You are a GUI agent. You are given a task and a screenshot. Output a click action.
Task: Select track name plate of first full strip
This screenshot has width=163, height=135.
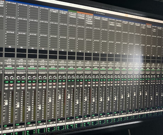pyautogui.click(x=8, y=131)
